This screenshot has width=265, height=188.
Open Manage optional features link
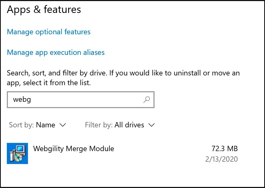pos(49,32)
